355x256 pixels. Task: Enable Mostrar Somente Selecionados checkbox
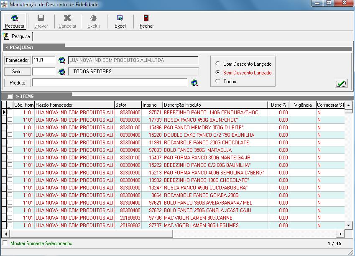(x=5, y=243)
